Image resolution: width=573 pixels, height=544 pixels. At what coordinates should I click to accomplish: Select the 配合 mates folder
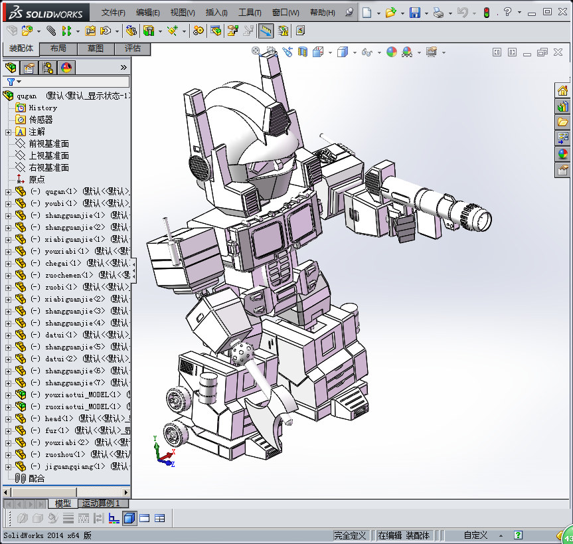pyautogui.click(x=37, y=478)
